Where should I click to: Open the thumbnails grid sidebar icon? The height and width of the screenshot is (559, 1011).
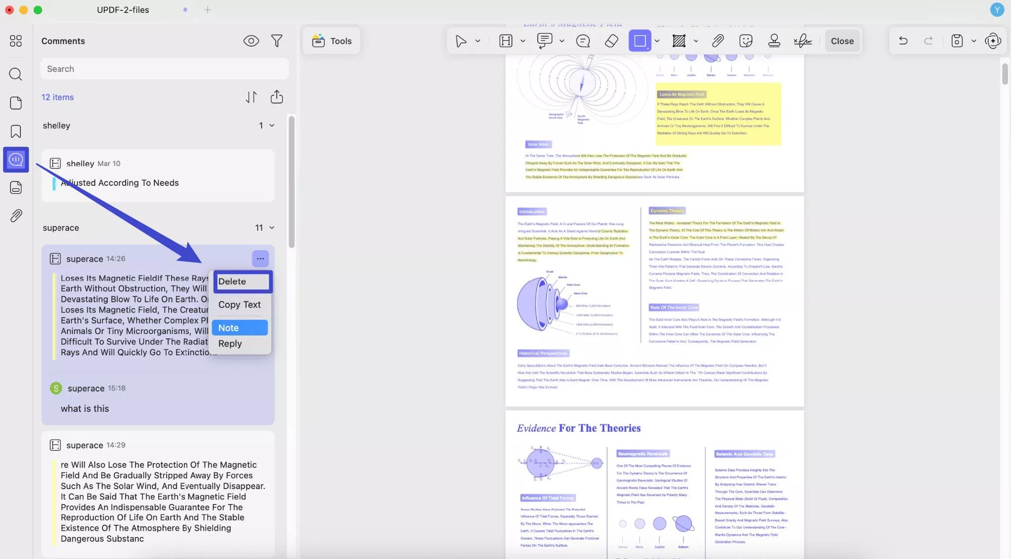pos(16,41)
